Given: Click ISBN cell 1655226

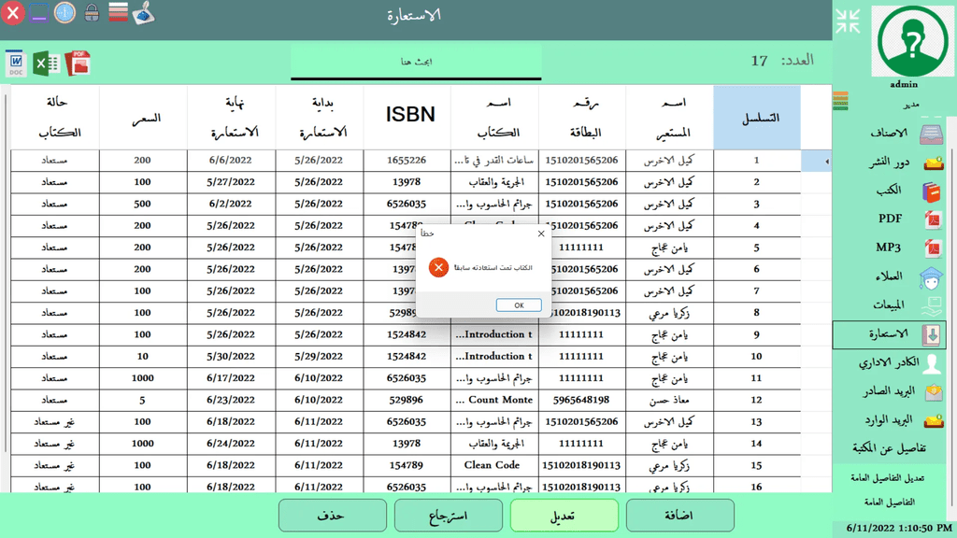Looking at the screenshot, I should point(407,161).
